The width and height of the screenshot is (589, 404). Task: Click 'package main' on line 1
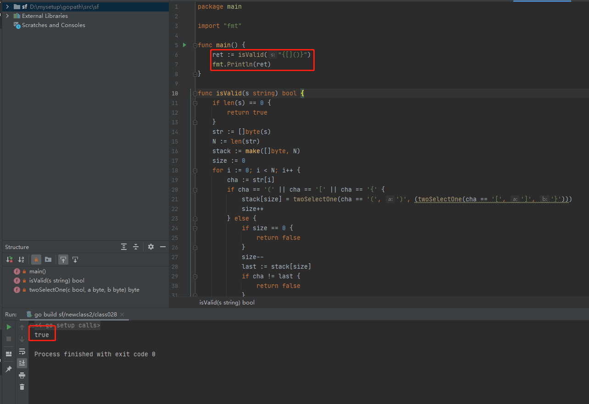coord(220,6)
